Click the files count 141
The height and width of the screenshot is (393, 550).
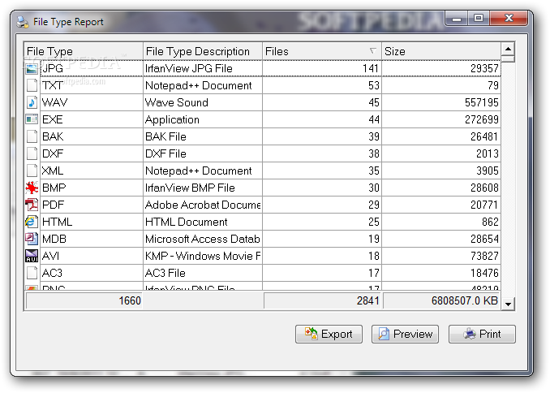coord(371,68)
